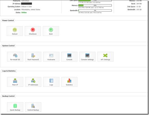The width and height of the screenshot is (149, 115).
Task: Click the Burst 384 MB value
Action: [139, 4]
